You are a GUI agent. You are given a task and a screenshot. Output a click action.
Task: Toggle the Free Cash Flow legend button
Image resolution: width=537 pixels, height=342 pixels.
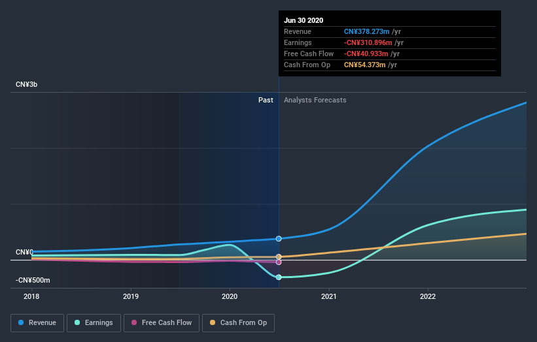coord(162,323)
